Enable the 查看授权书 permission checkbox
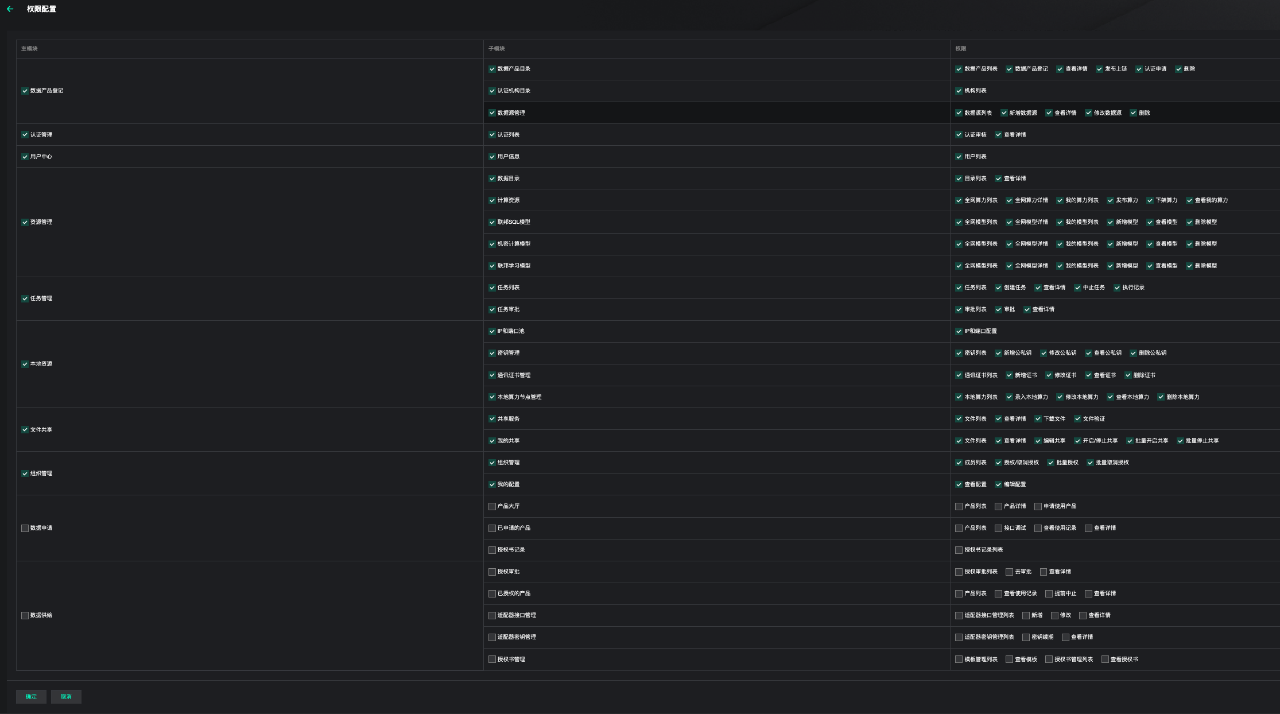Viewport: 1280px width, 714px height. [1105, 659]
